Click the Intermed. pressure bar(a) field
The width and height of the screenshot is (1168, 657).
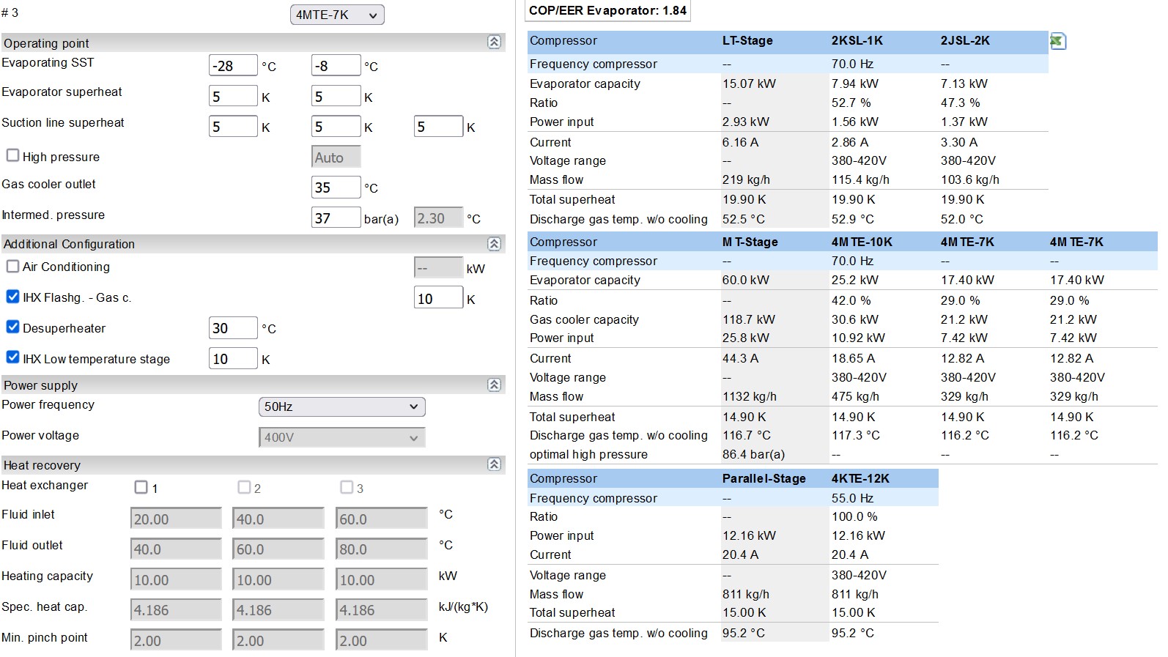tap(336, 218)
